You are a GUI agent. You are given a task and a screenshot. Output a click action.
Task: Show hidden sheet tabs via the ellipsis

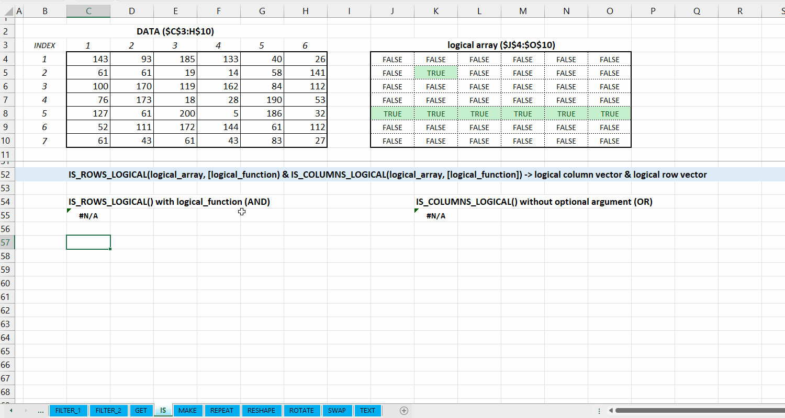pos(41,411)
